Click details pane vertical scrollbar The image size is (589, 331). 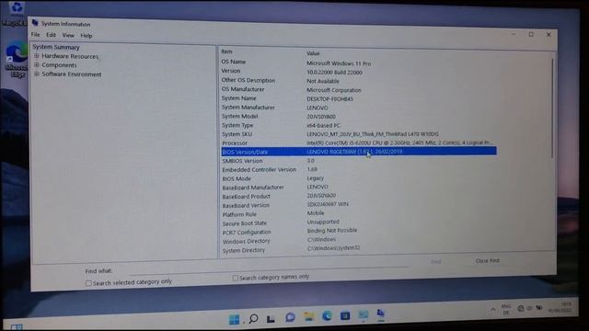(x=552, y=108)
